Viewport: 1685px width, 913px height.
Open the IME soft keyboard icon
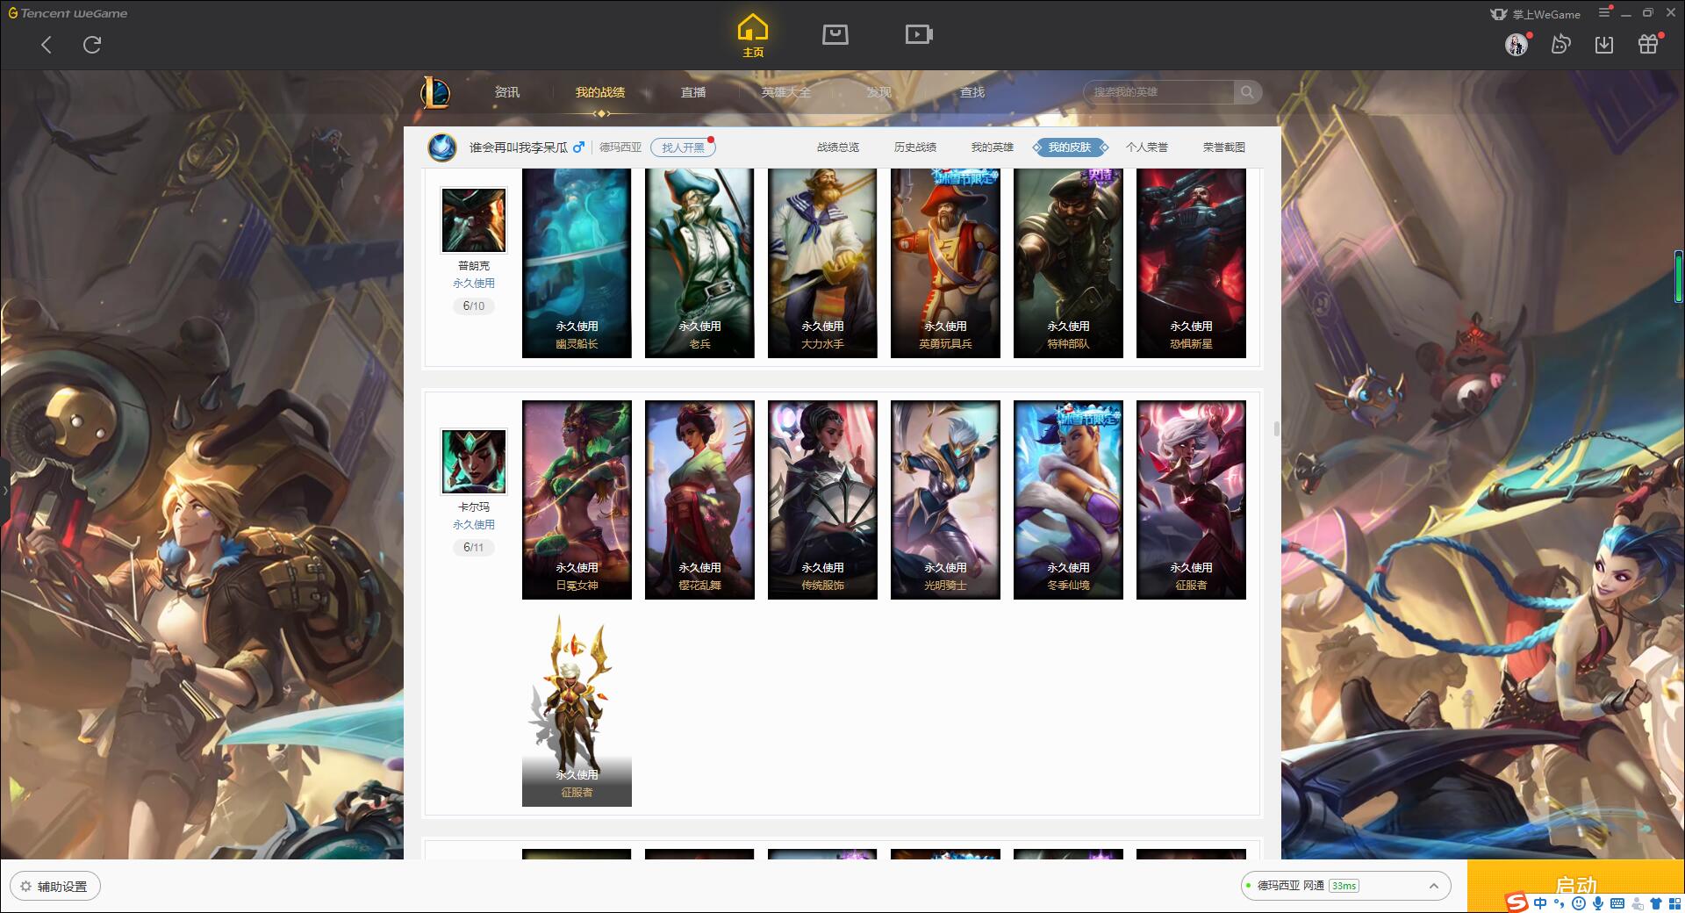click(x=1617, y=903)
